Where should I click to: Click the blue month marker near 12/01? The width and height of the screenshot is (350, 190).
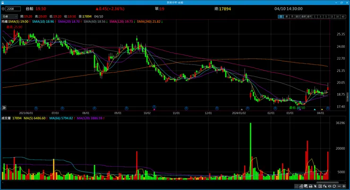[x=217, y=109]
